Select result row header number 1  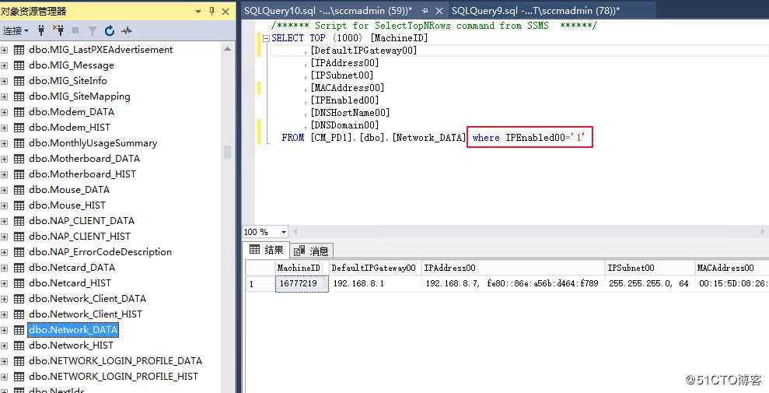tap(260, 283)
